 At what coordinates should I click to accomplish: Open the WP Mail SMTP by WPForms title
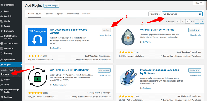[x=157, y=30]
